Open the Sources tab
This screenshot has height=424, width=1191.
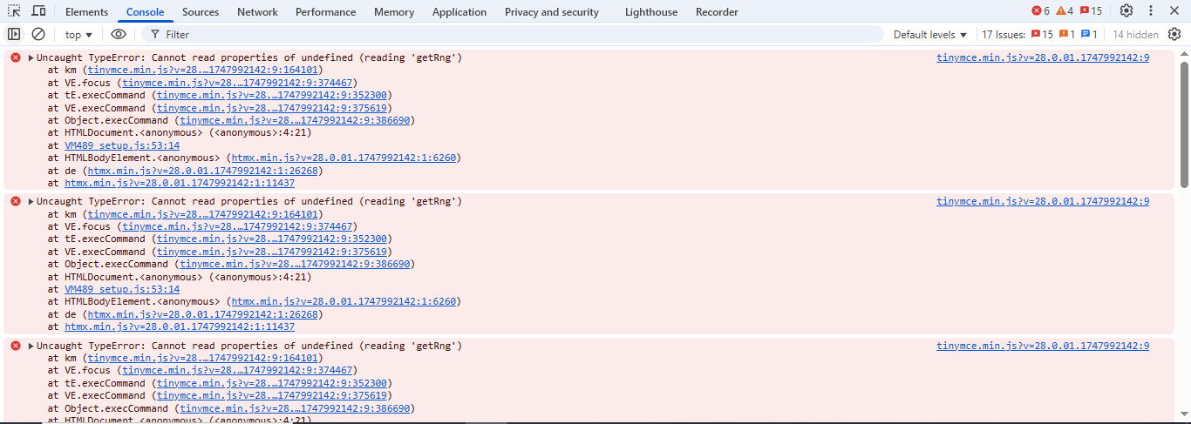pos(201,12)
